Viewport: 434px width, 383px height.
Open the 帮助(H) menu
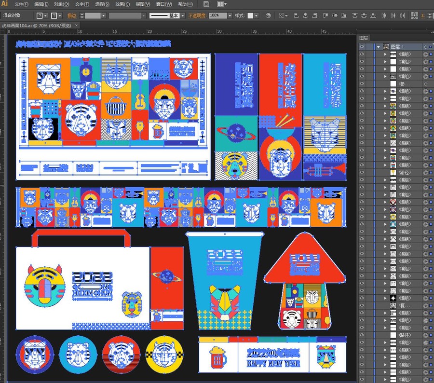[185, 4]
